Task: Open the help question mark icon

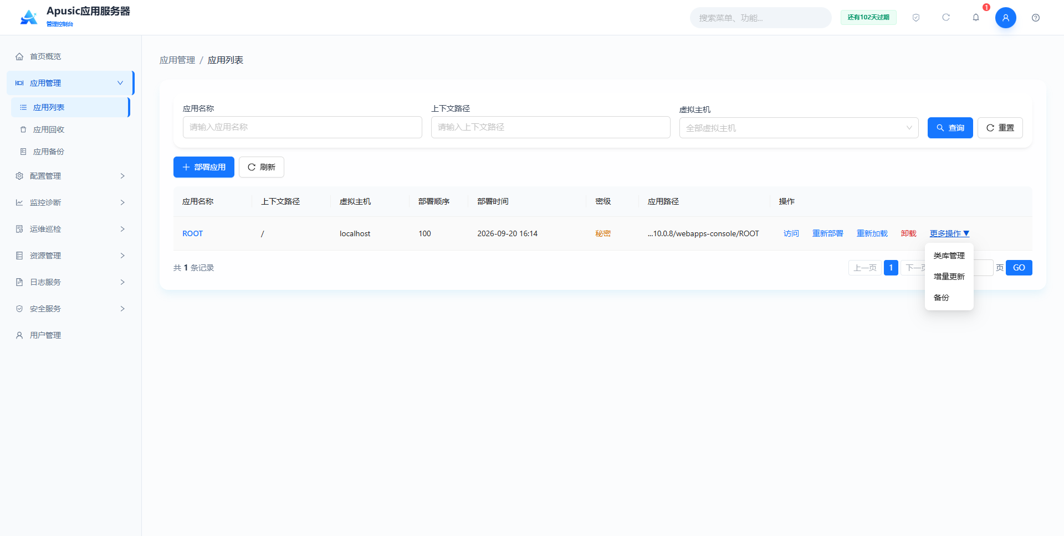Action: pyautogui.click(x=1036, y=18)
